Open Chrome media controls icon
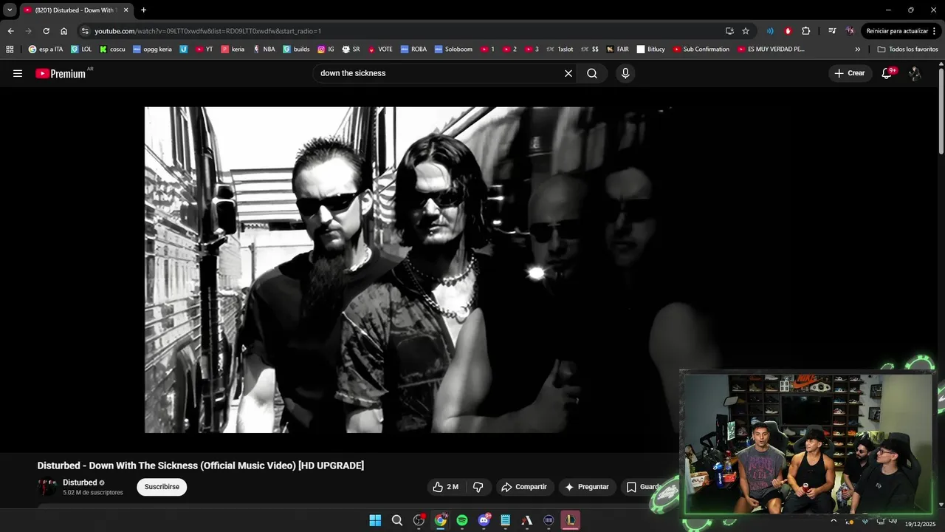The width and height of the screenshot is (945, 532). point(832,31)
